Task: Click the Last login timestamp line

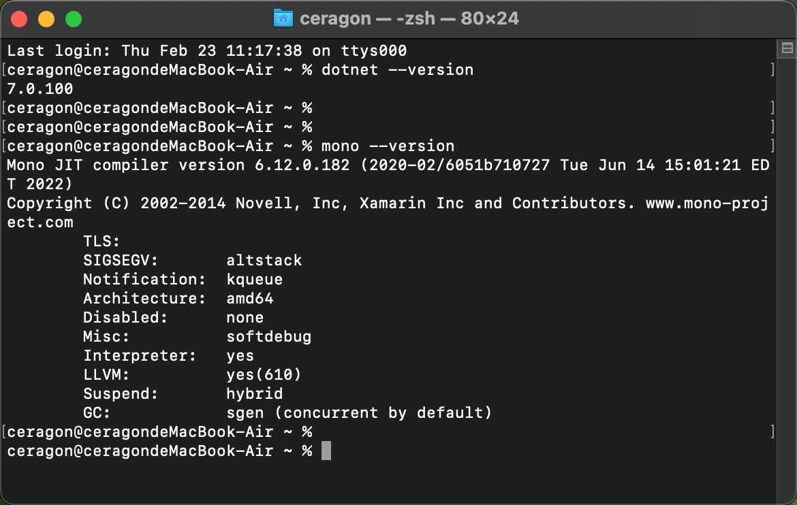Action: 204,50
